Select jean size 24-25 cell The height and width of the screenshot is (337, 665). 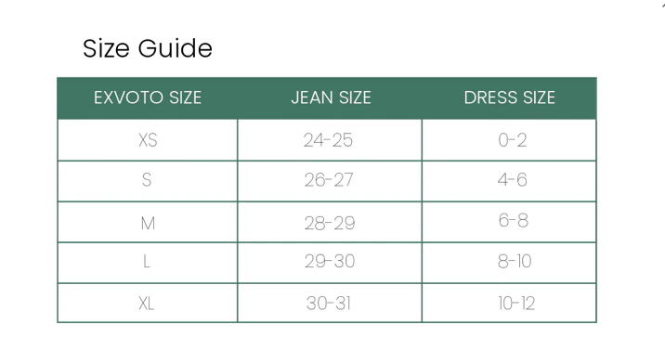330,140
